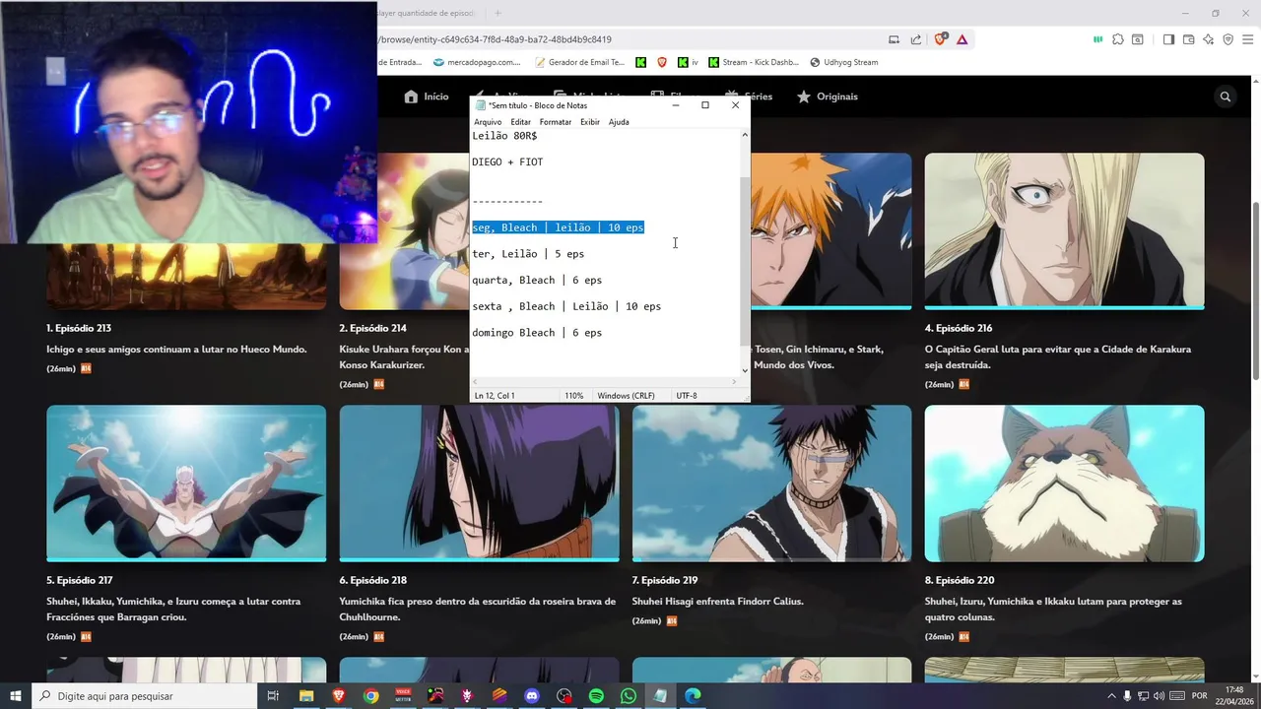Select the '4. Episódio 216' title text
The image size is (1261, 709).
(959, 328)
